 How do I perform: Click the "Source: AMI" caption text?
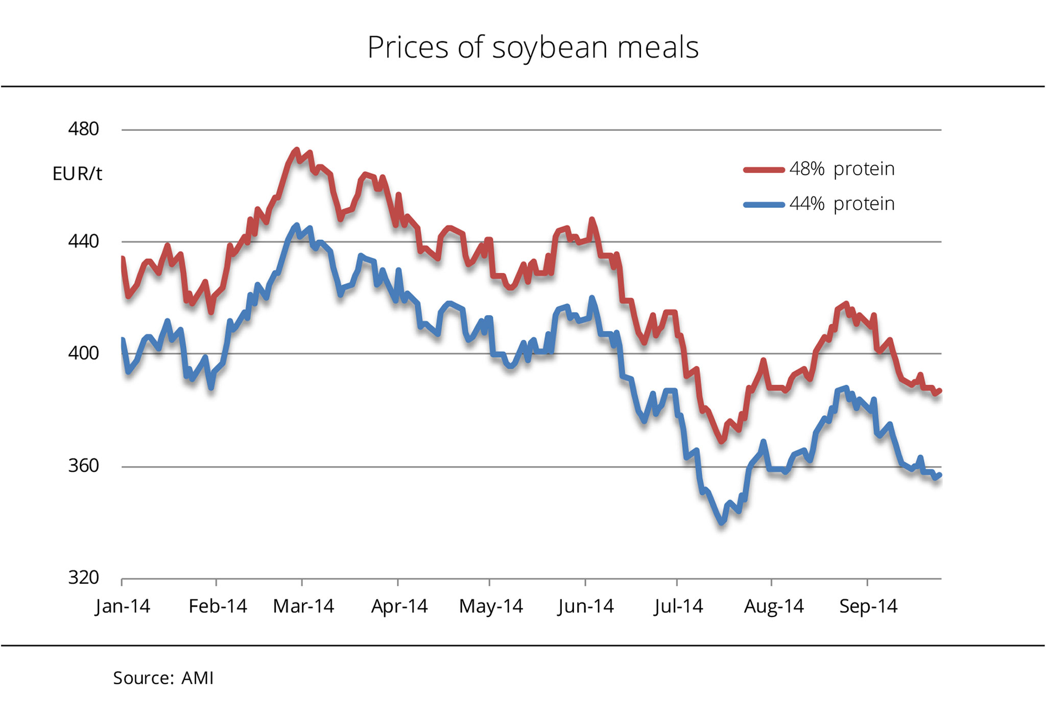point(163,678)
